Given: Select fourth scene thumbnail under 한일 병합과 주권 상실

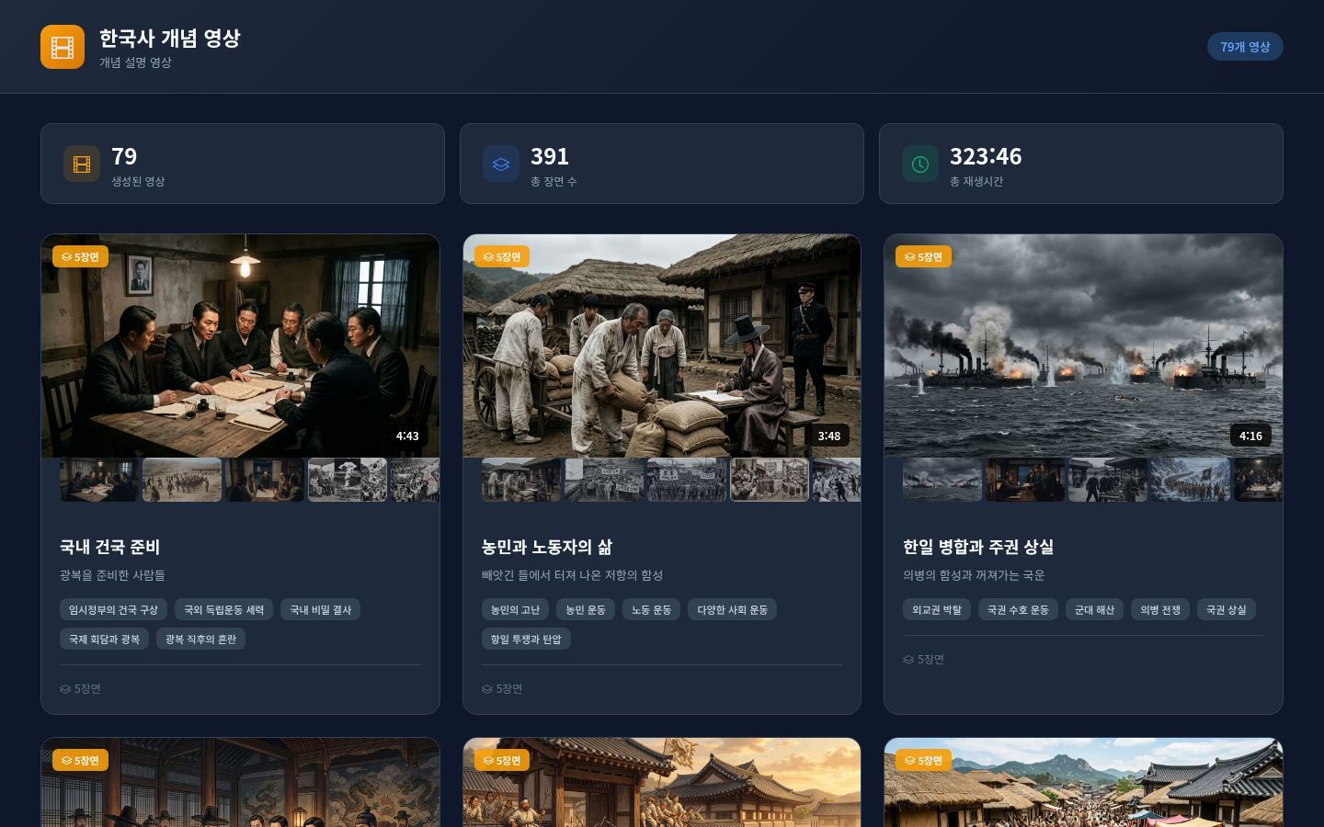Looking at the screenshot, I should pyautogui.click(x=1191, y=480).
